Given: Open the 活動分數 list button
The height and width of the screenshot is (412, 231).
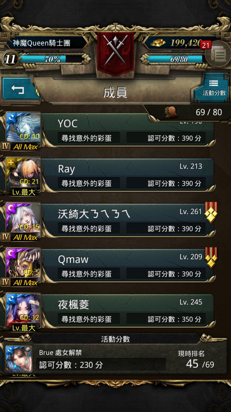Looking at the screenshot, I should (214, 88).
